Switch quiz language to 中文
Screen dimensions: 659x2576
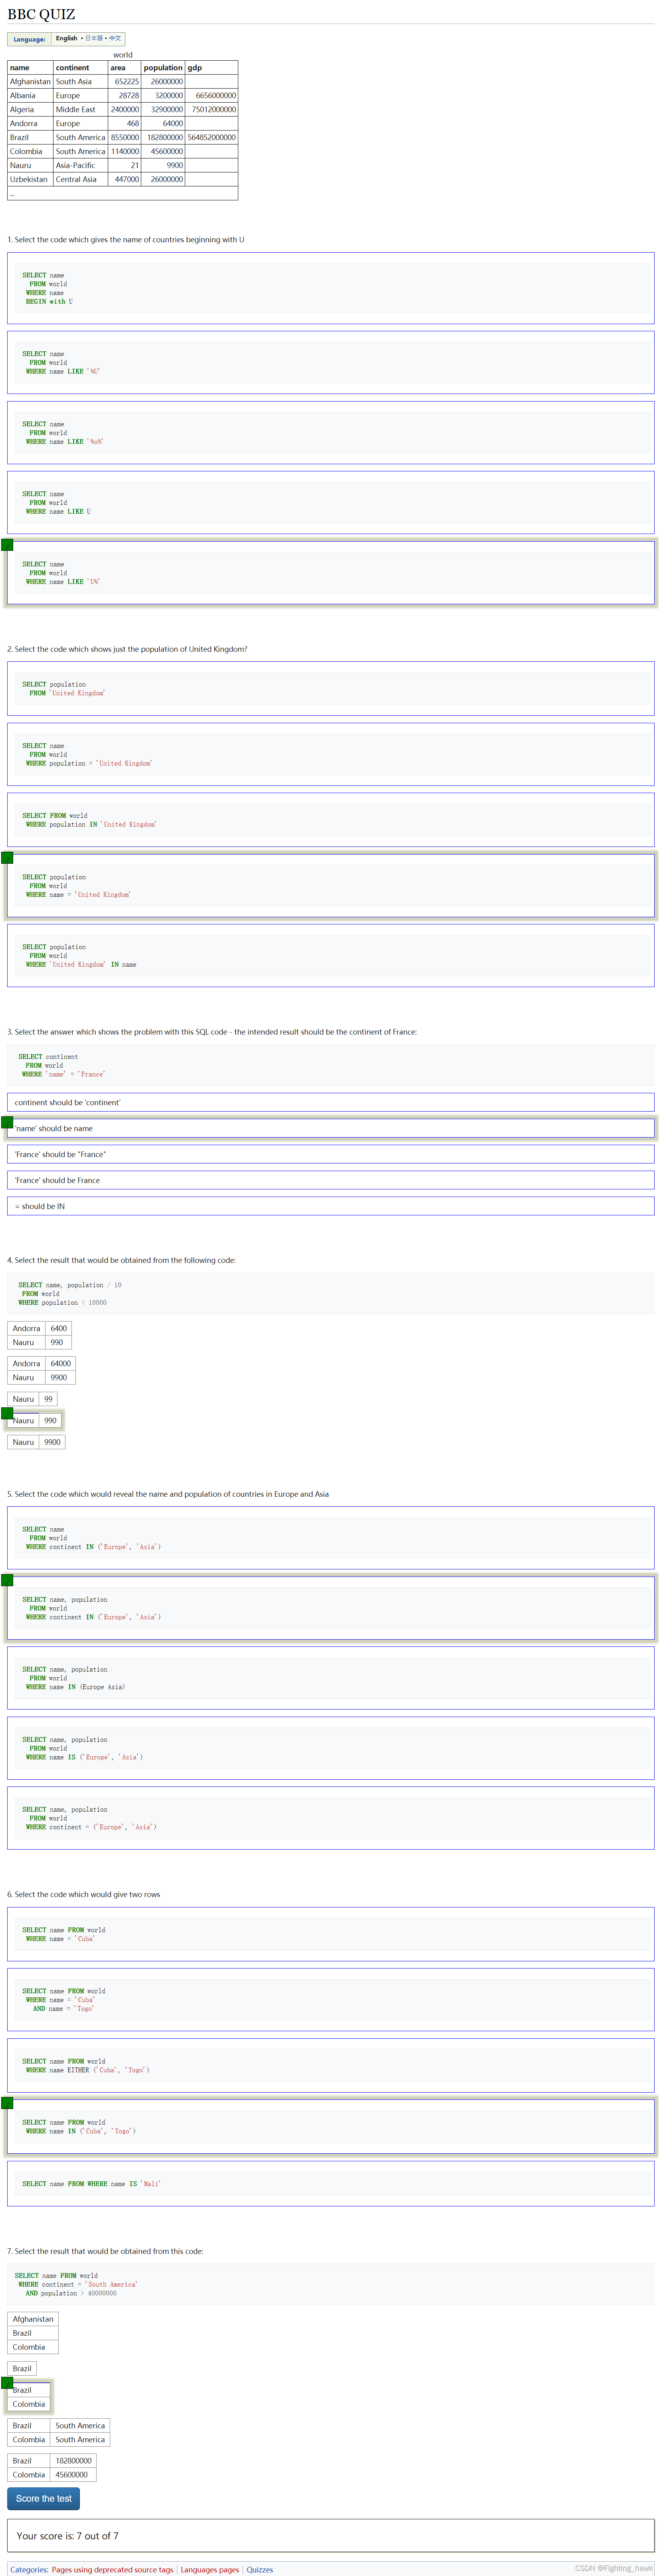click(115, 38)
